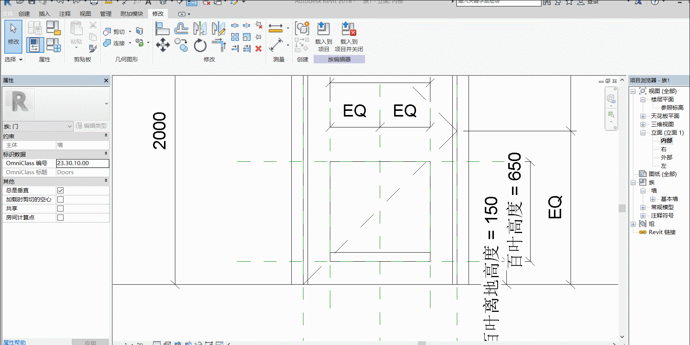Collapse the 约束 section

[106, 135]
